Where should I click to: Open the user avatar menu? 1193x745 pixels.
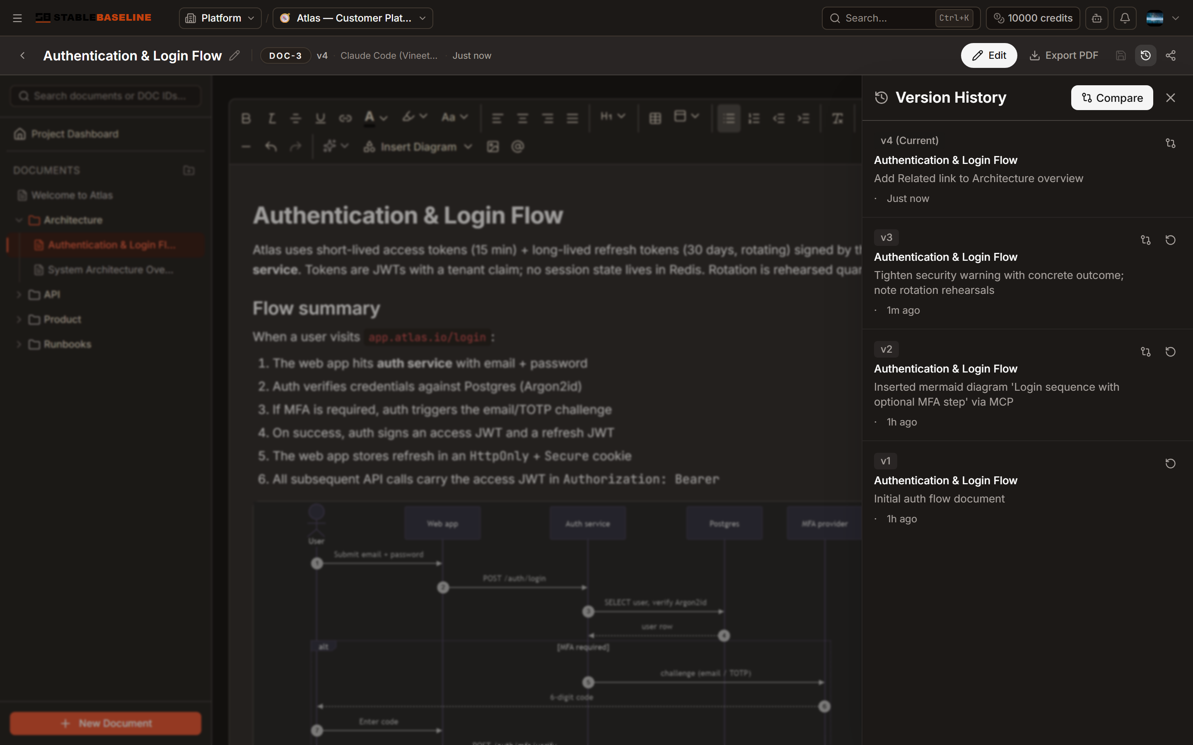tap(1162, 18)
